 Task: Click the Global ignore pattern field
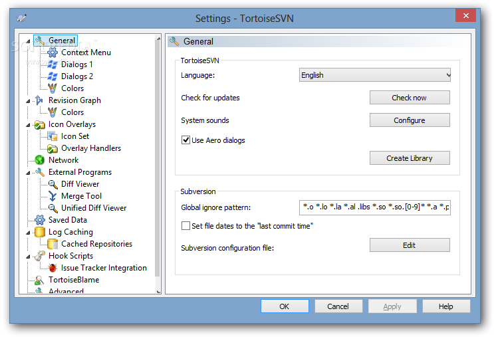374,207
